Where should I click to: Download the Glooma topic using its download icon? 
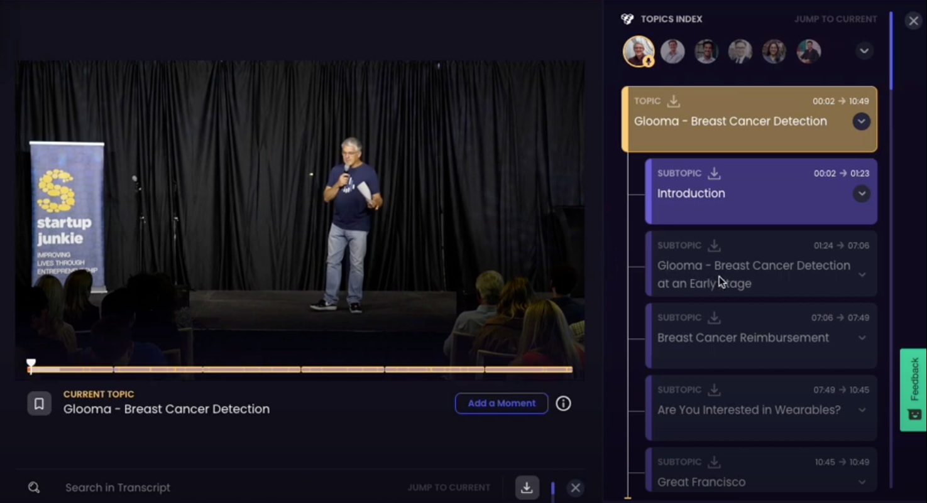pos(674,100)
